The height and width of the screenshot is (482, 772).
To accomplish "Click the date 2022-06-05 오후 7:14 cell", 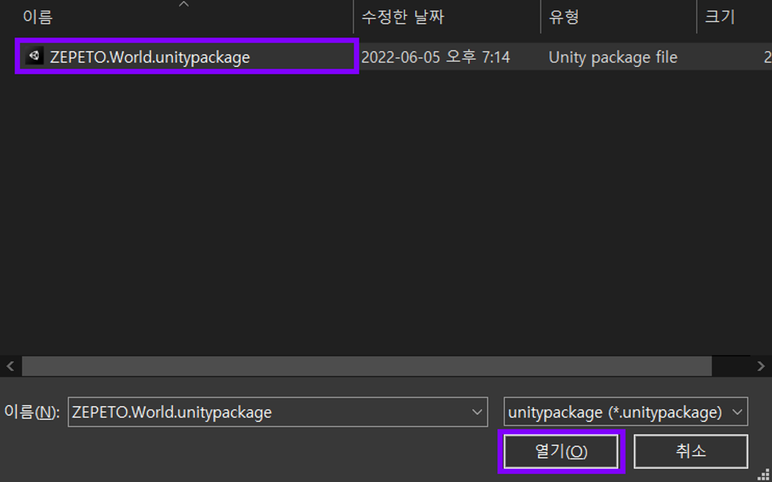I will (x=435, y=57).
